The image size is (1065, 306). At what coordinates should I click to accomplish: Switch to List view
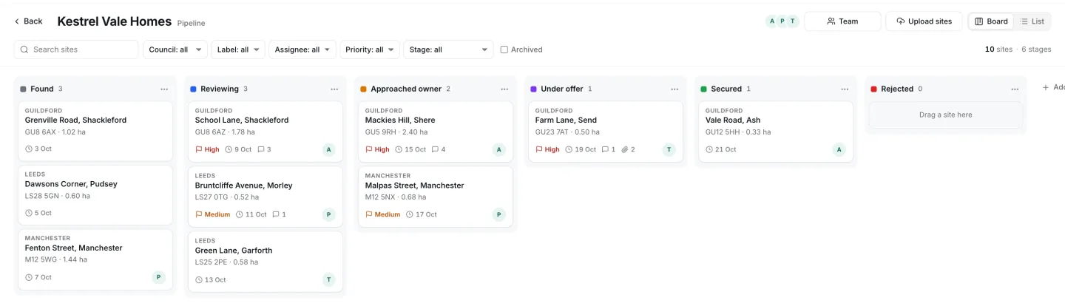click(x=1032, y=21)
